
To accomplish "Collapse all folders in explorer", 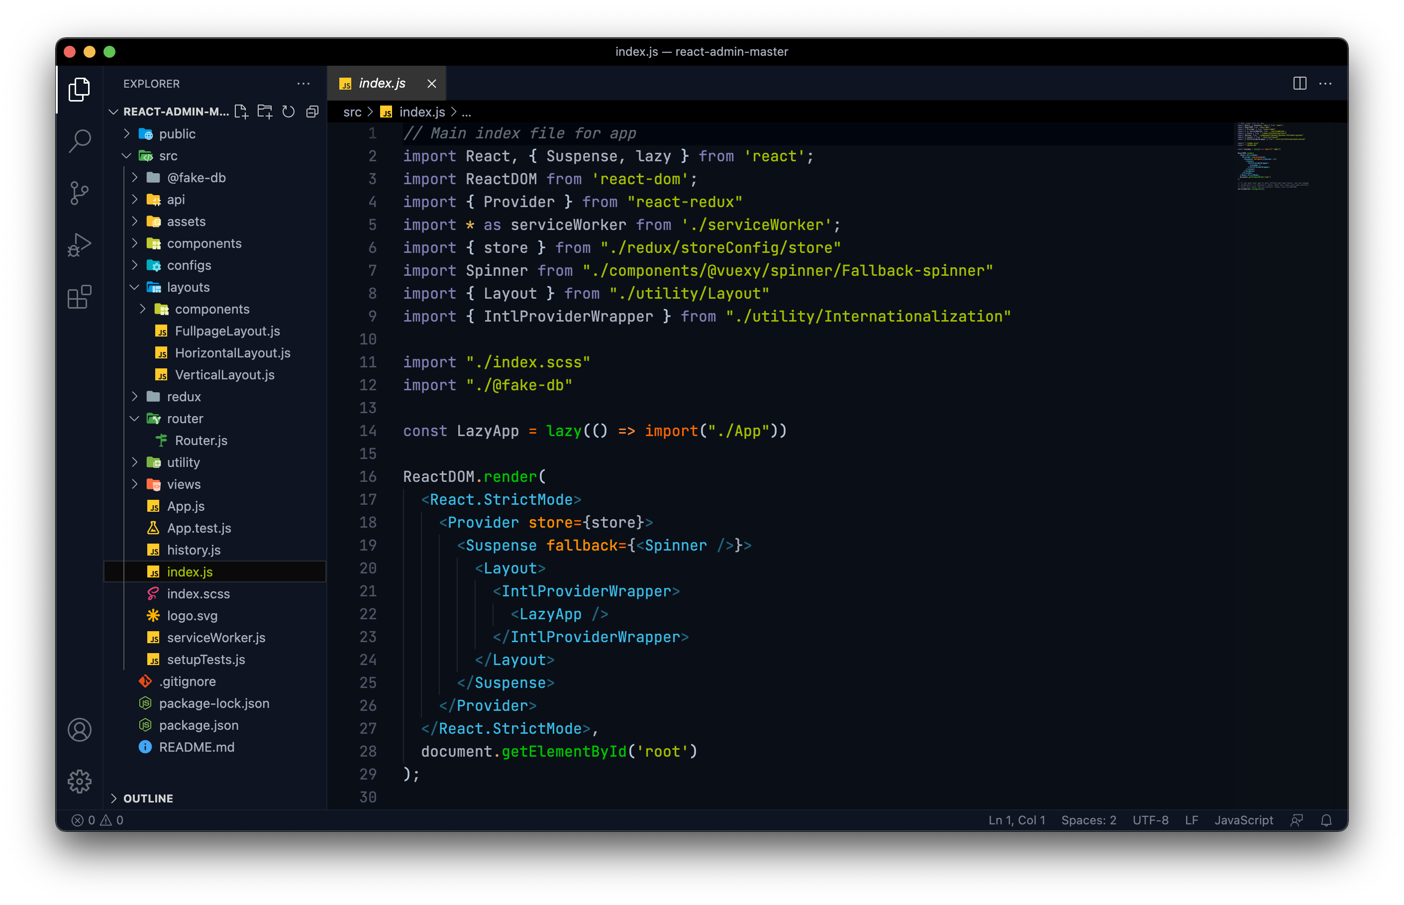I will (x=312, y=112).
